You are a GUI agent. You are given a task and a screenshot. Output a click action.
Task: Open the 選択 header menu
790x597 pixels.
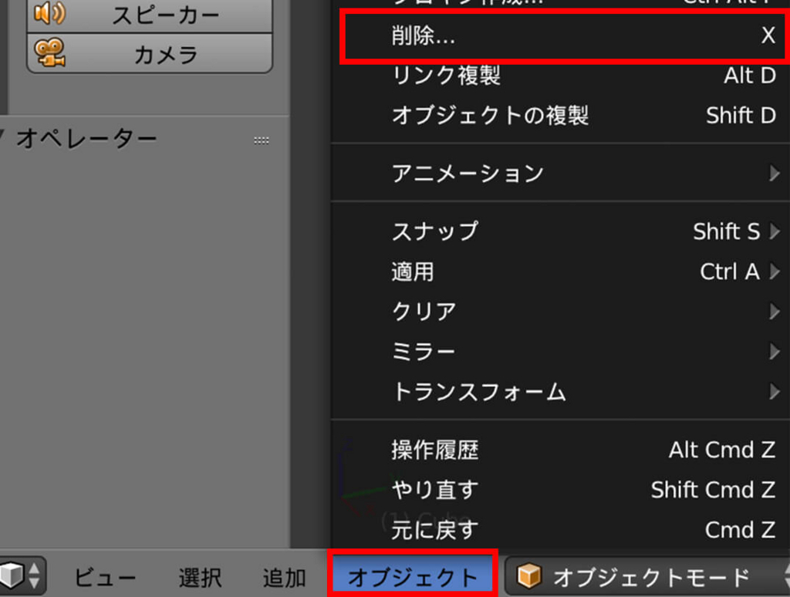[x=200, y=578]
